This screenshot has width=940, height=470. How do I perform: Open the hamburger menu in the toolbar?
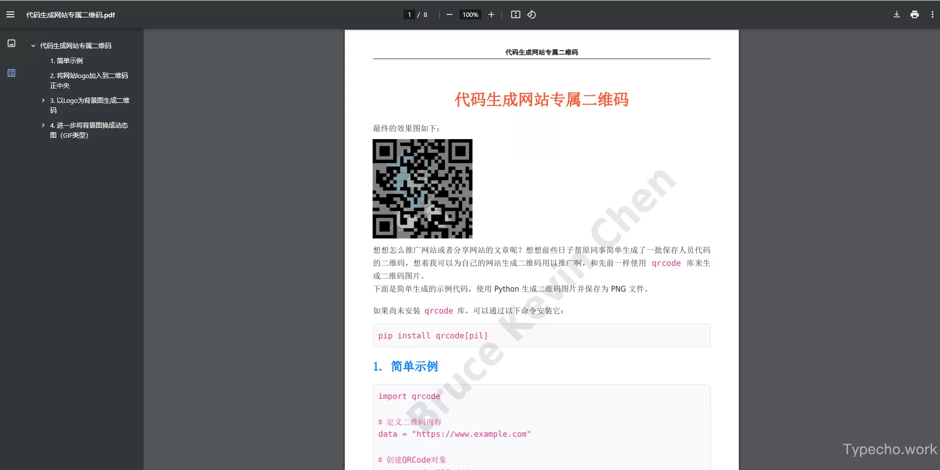tap(10, 14)
